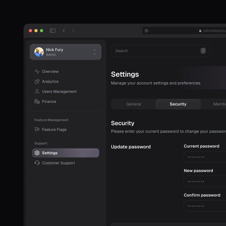Click the Current password field
The width and height of the screenshot is (226, 226).
pyautogui.click(x=205, y=157)
